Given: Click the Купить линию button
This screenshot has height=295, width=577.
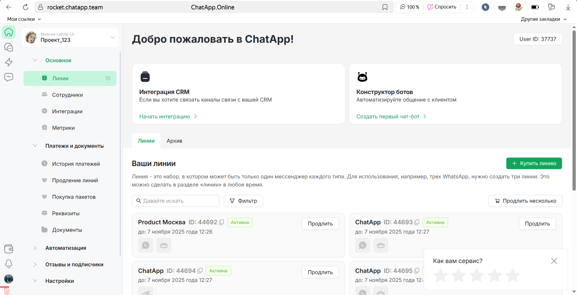Looking at the screenshot, I should (x=534, y=164).
